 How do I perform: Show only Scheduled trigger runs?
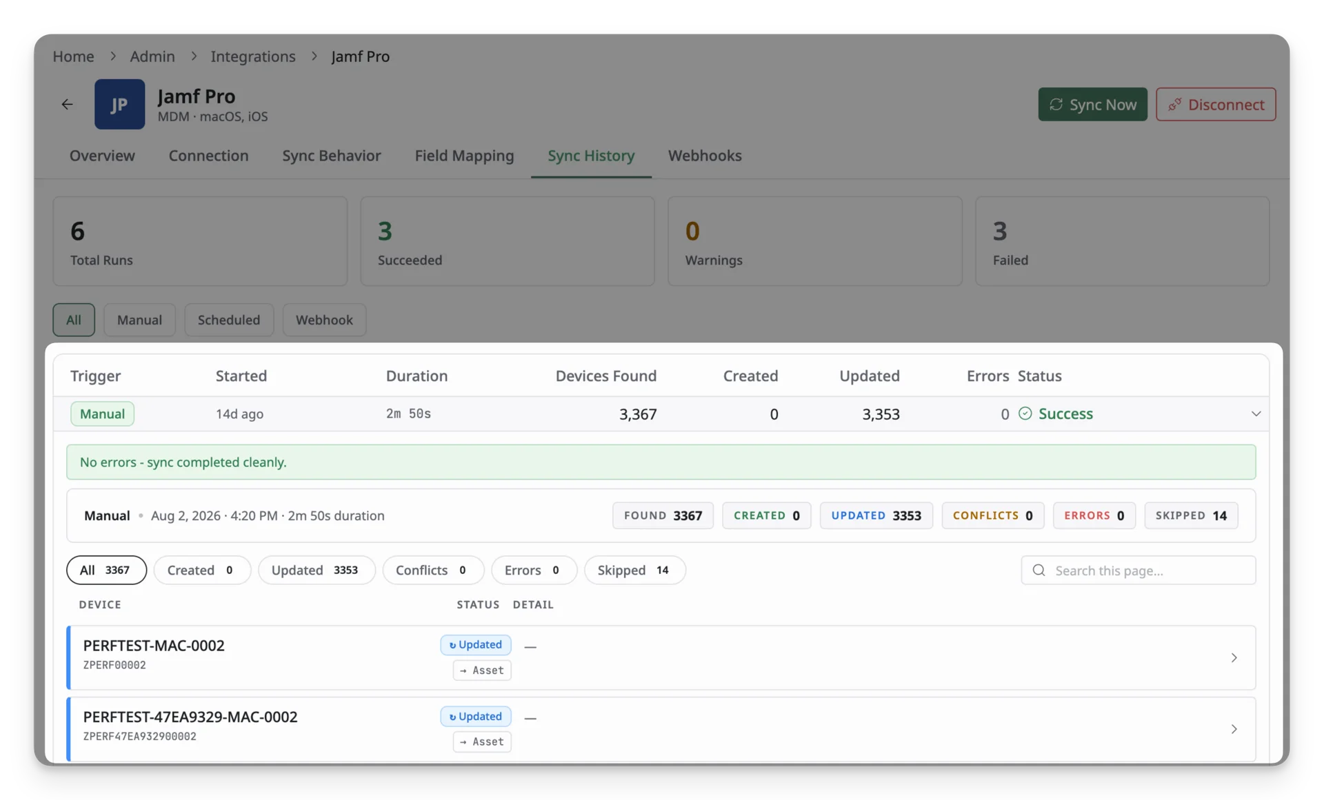[229, 320]
